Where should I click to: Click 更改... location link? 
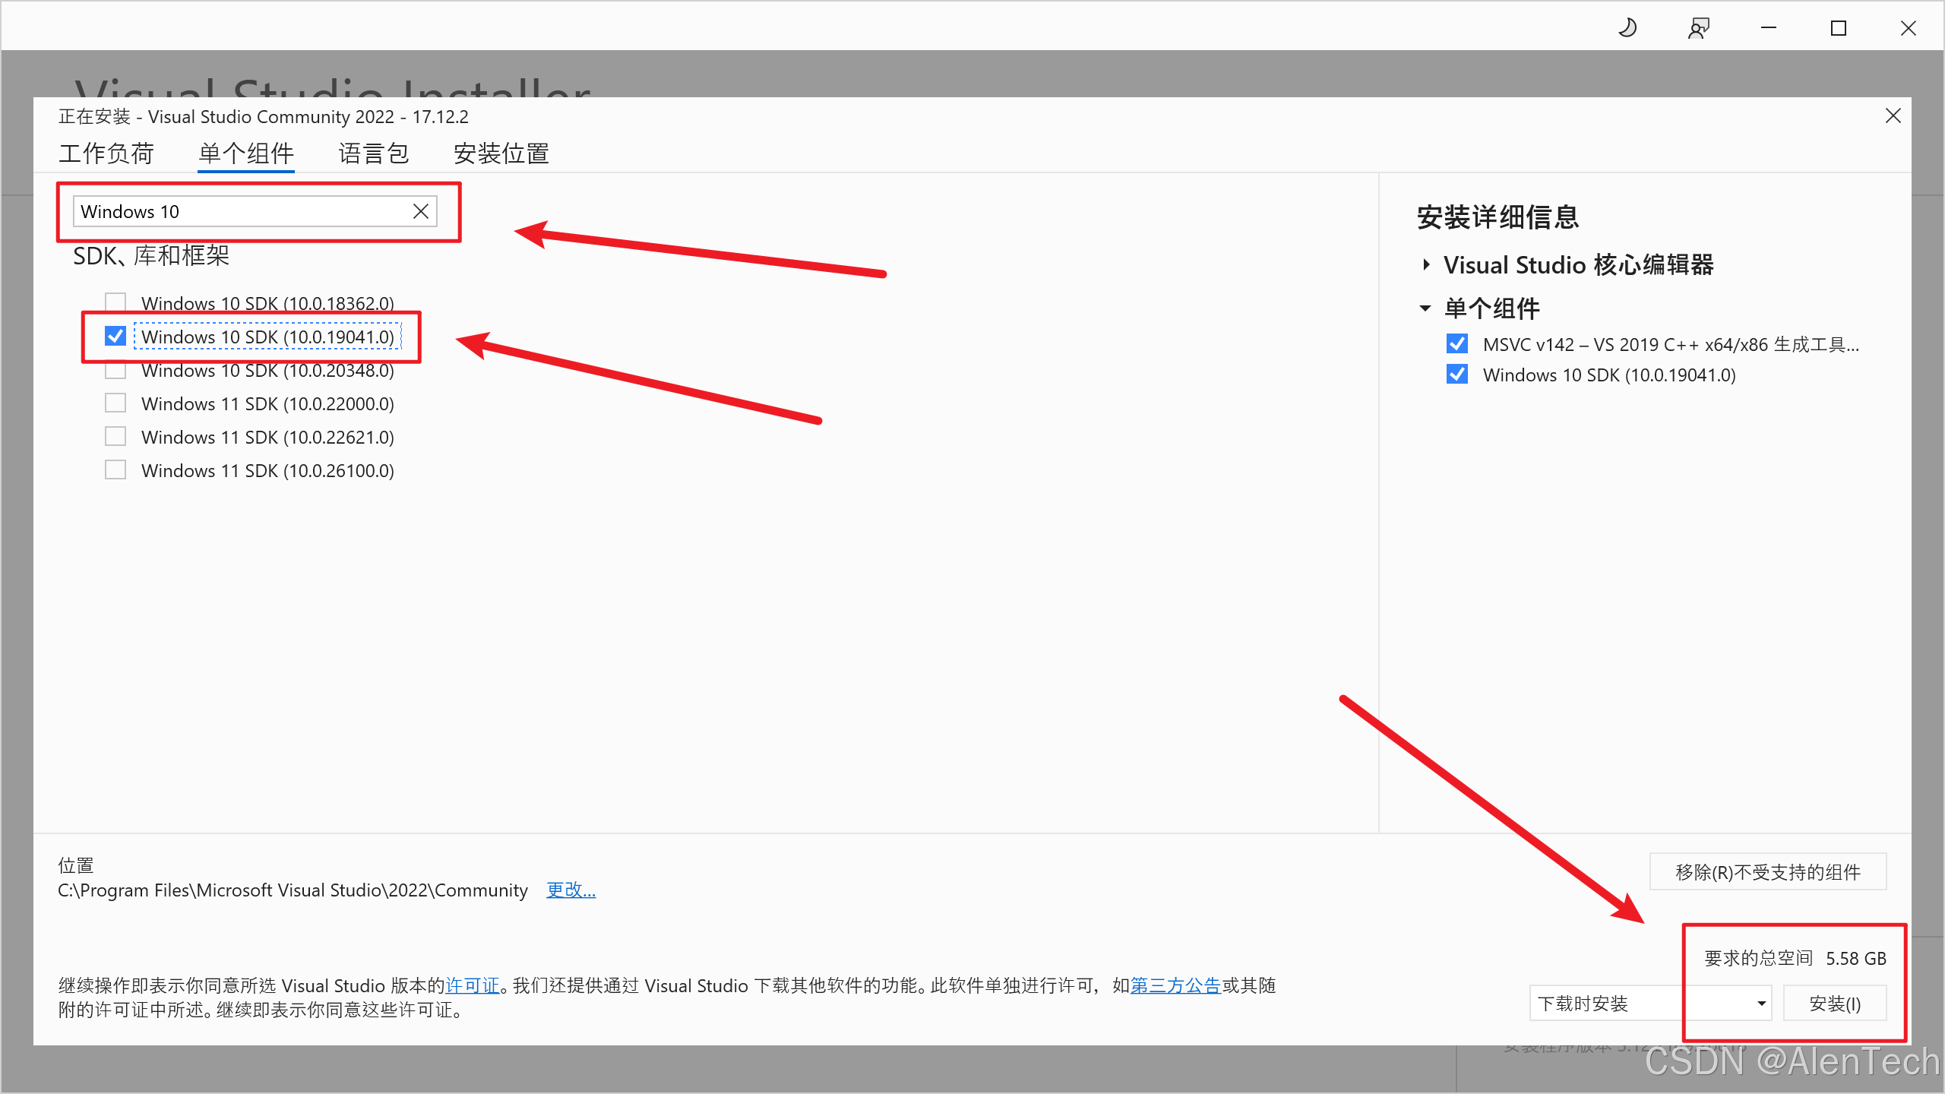[571, 890]
